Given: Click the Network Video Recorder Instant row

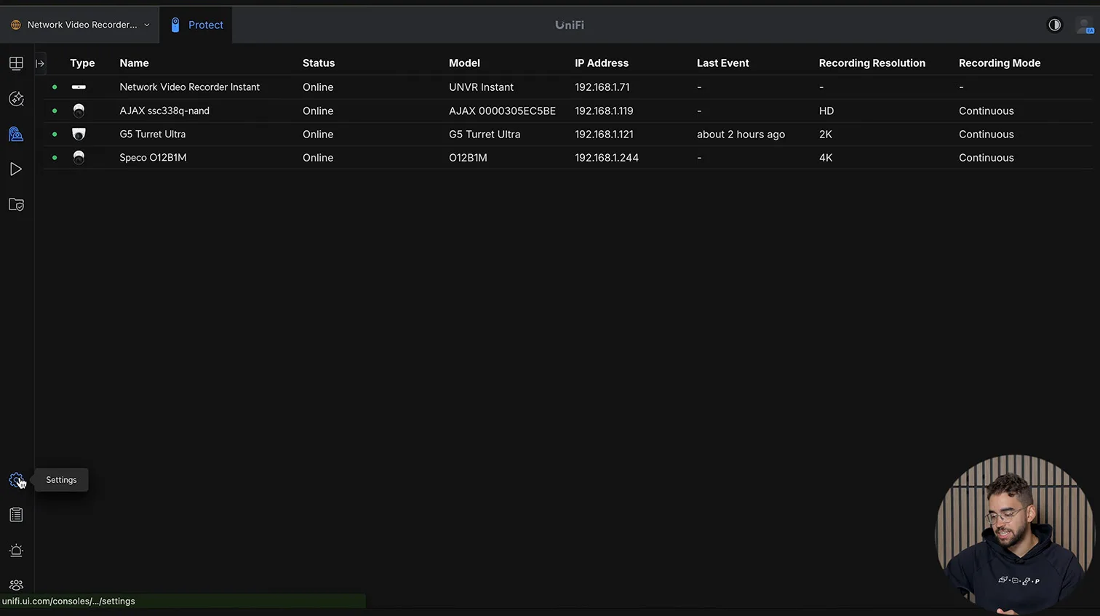Looking at the screenshot, I should 189,87.
